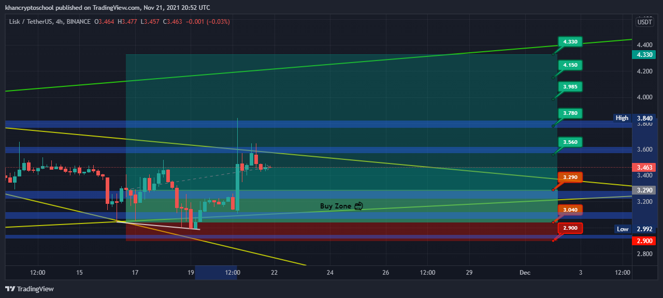Select the orange 3.040 callout label
This screenshot has width=663, height=298.
[570, 210]
